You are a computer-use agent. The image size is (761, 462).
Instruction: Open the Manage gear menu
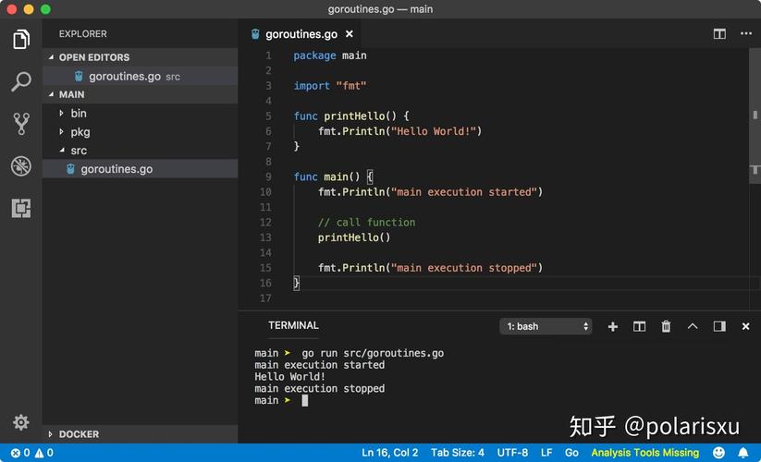[x=21, y=422]
